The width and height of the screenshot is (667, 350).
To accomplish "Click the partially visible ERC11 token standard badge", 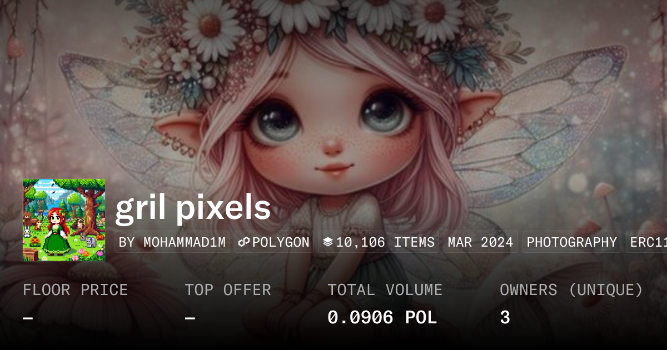I will pos(646,242).
